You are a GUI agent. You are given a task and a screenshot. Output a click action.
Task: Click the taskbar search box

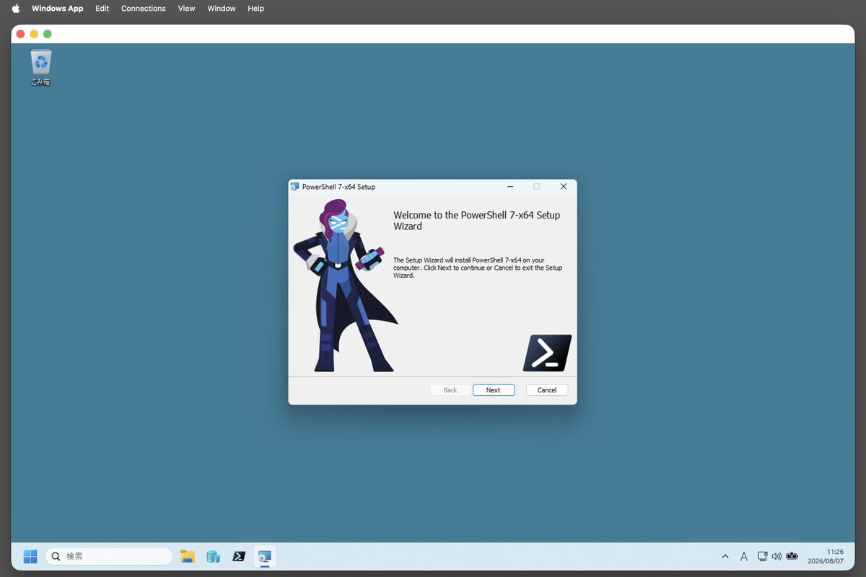click(109, 556)
